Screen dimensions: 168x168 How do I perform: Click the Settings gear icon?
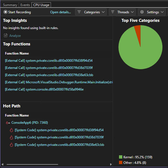[x=142, y=12]
